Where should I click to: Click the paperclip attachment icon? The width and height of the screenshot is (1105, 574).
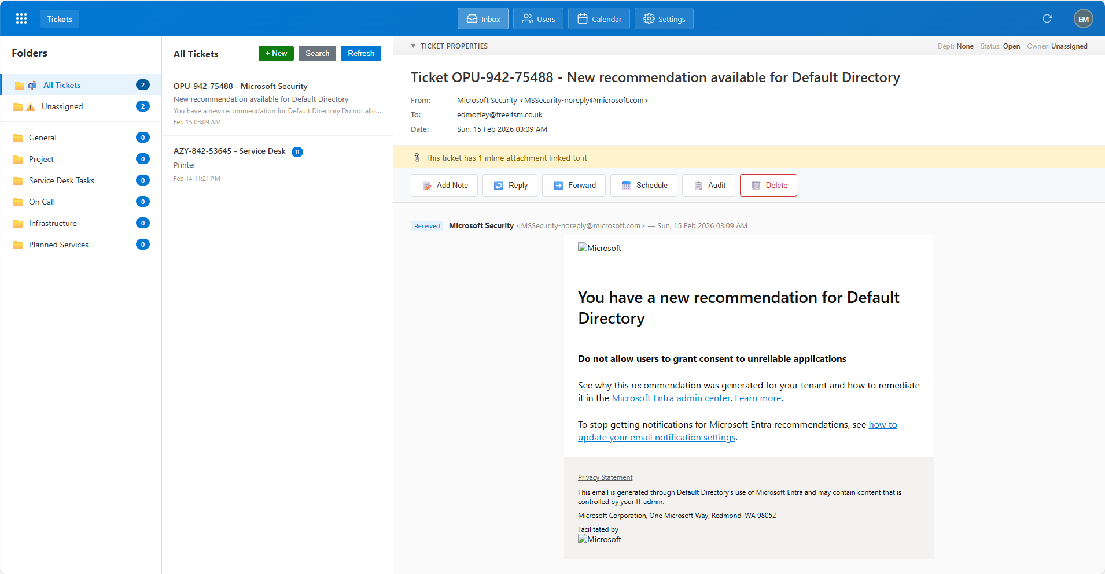(x=417, y=158)
